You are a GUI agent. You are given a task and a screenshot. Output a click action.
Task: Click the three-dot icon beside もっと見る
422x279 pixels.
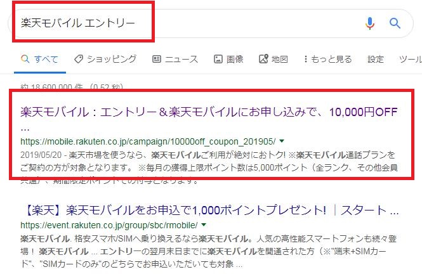click(305, 59)
